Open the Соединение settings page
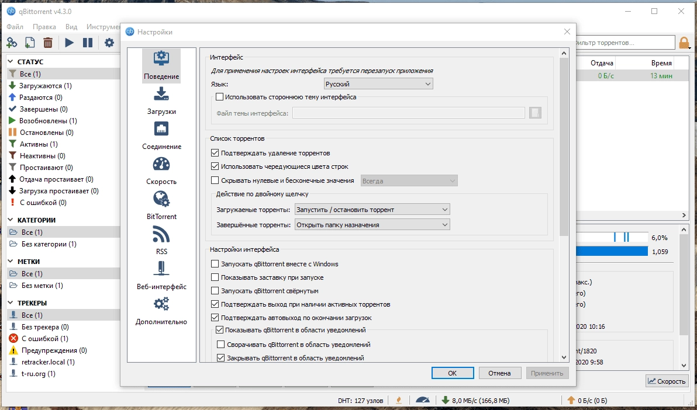The width and height of the screenshot is (697, 410). (x=161, y=136)
